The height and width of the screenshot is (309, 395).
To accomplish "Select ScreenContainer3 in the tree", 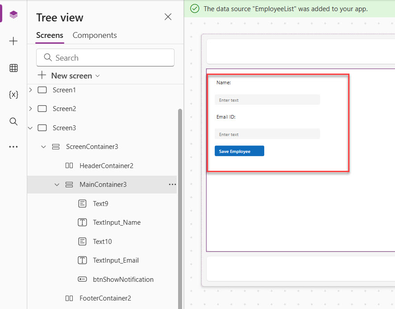I will coord(92,147).
